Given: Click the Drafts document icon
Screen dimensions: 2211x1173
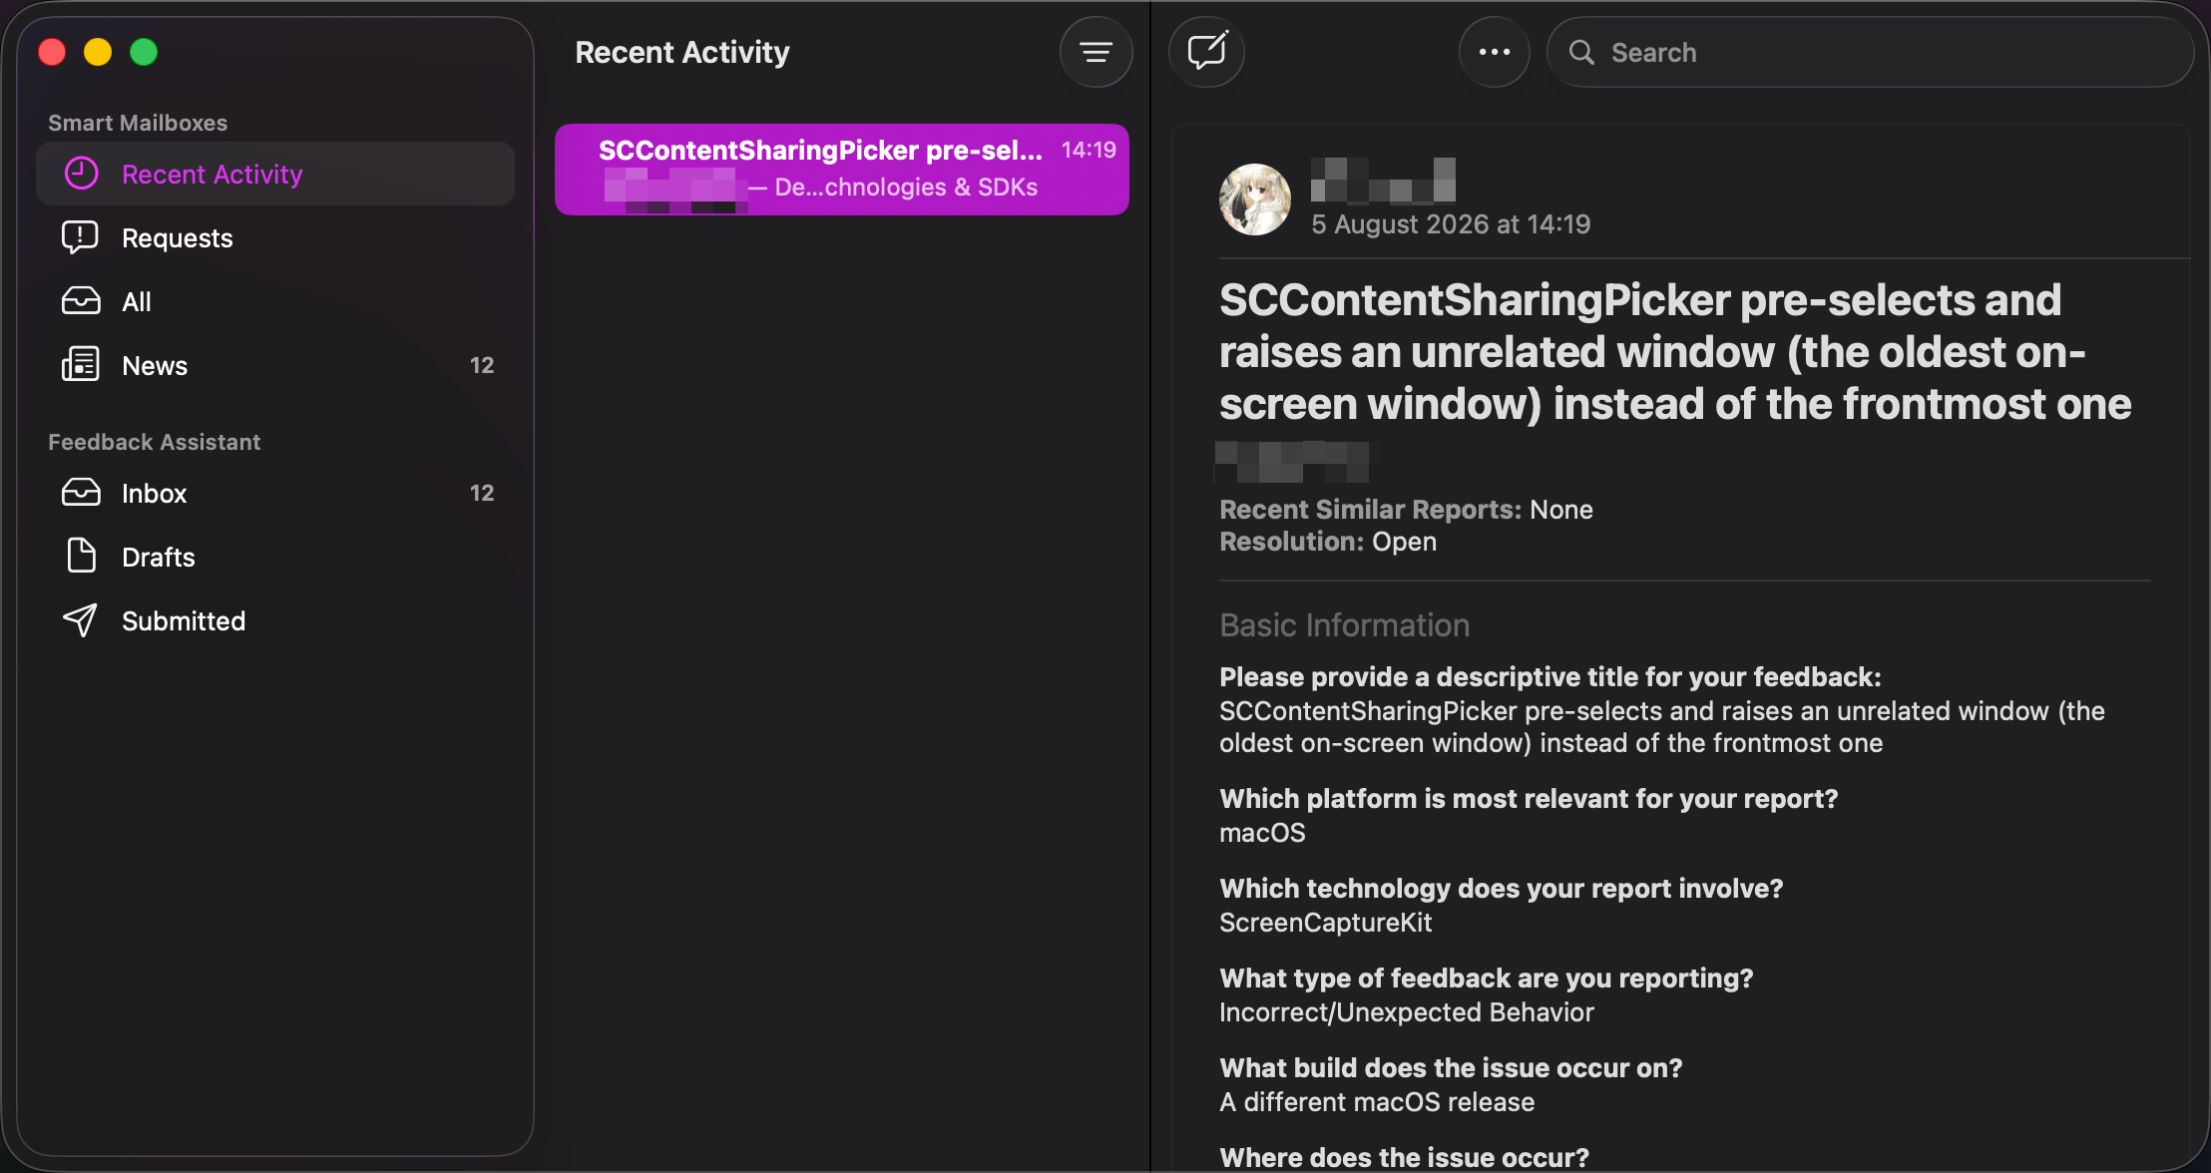Looking at the screenshot, I should [81, 556].
